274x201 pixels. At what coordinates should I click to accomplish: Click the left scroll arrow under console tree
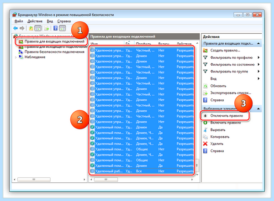pos(15,180)
